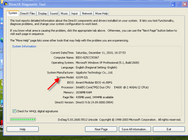Image resolution: width=188 pixels, height=140 pixels.
Task: Close the DirectX Diagnostic Tool window
Action: (x=185, y=5)
